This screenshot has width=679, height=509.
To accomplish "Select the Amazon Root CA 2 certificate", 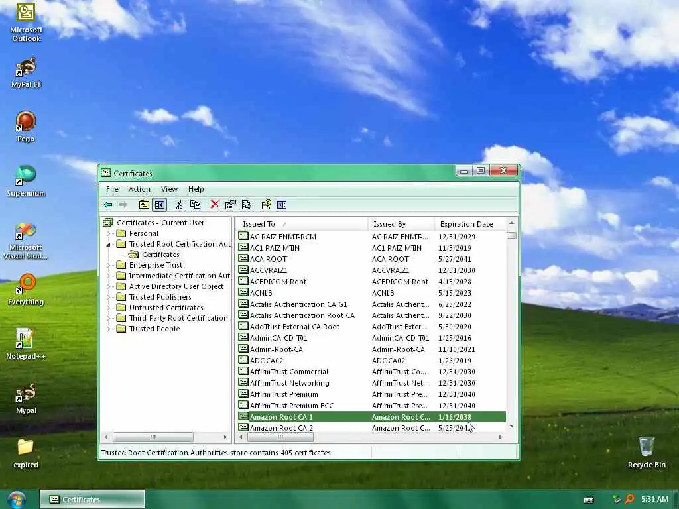I will pyautogui.click(x=371, y=427).
